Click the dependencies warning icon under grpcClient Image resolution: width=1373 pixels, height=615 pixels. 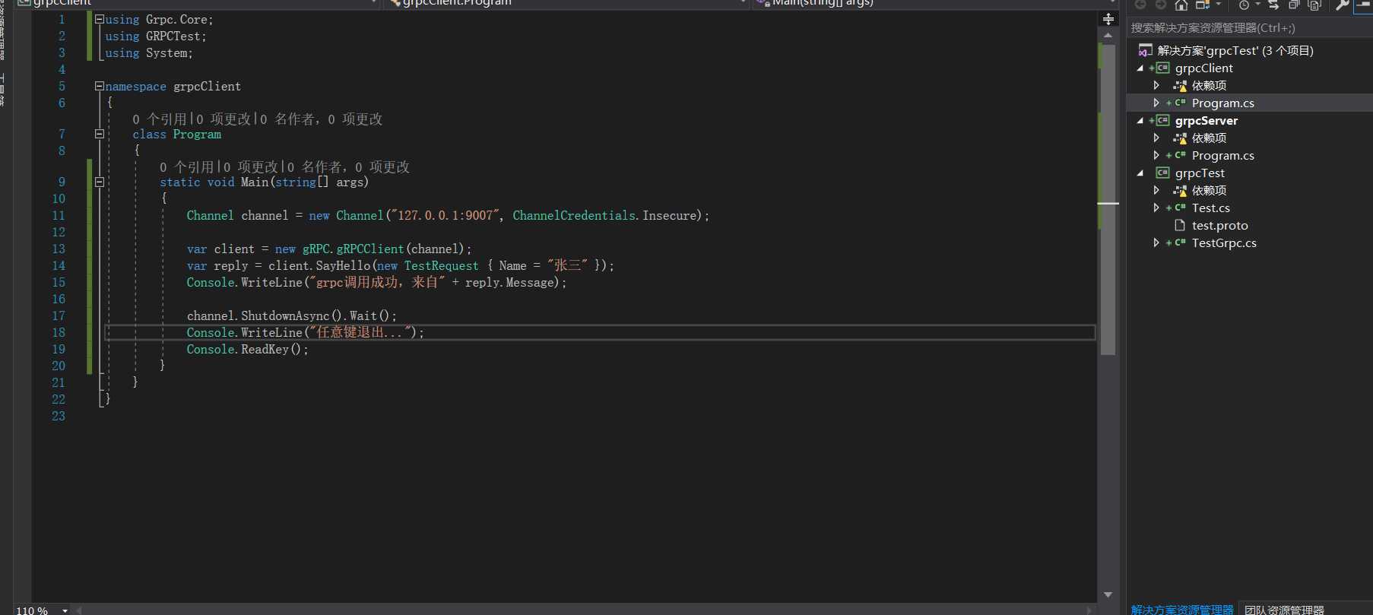(1180, 86)
